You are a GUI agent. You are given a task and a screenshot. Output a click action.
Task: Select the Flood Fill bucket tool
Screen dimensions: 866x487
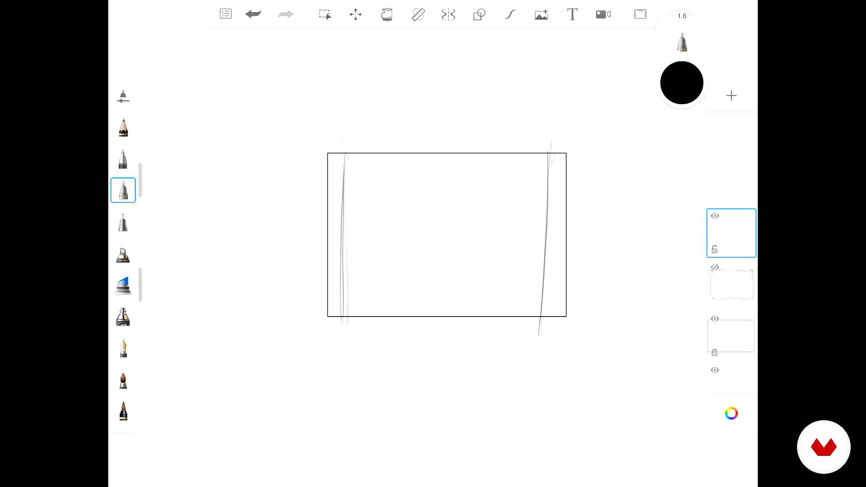click(387, 14)
